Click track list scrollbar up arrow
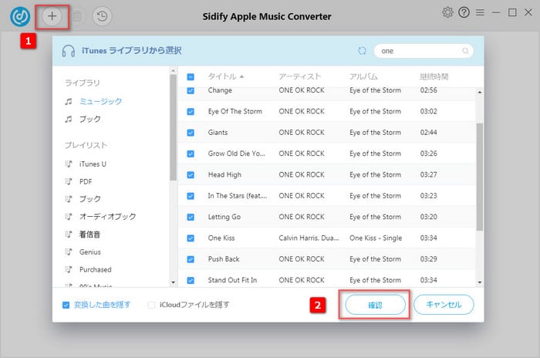 click(x=480, y=93)
